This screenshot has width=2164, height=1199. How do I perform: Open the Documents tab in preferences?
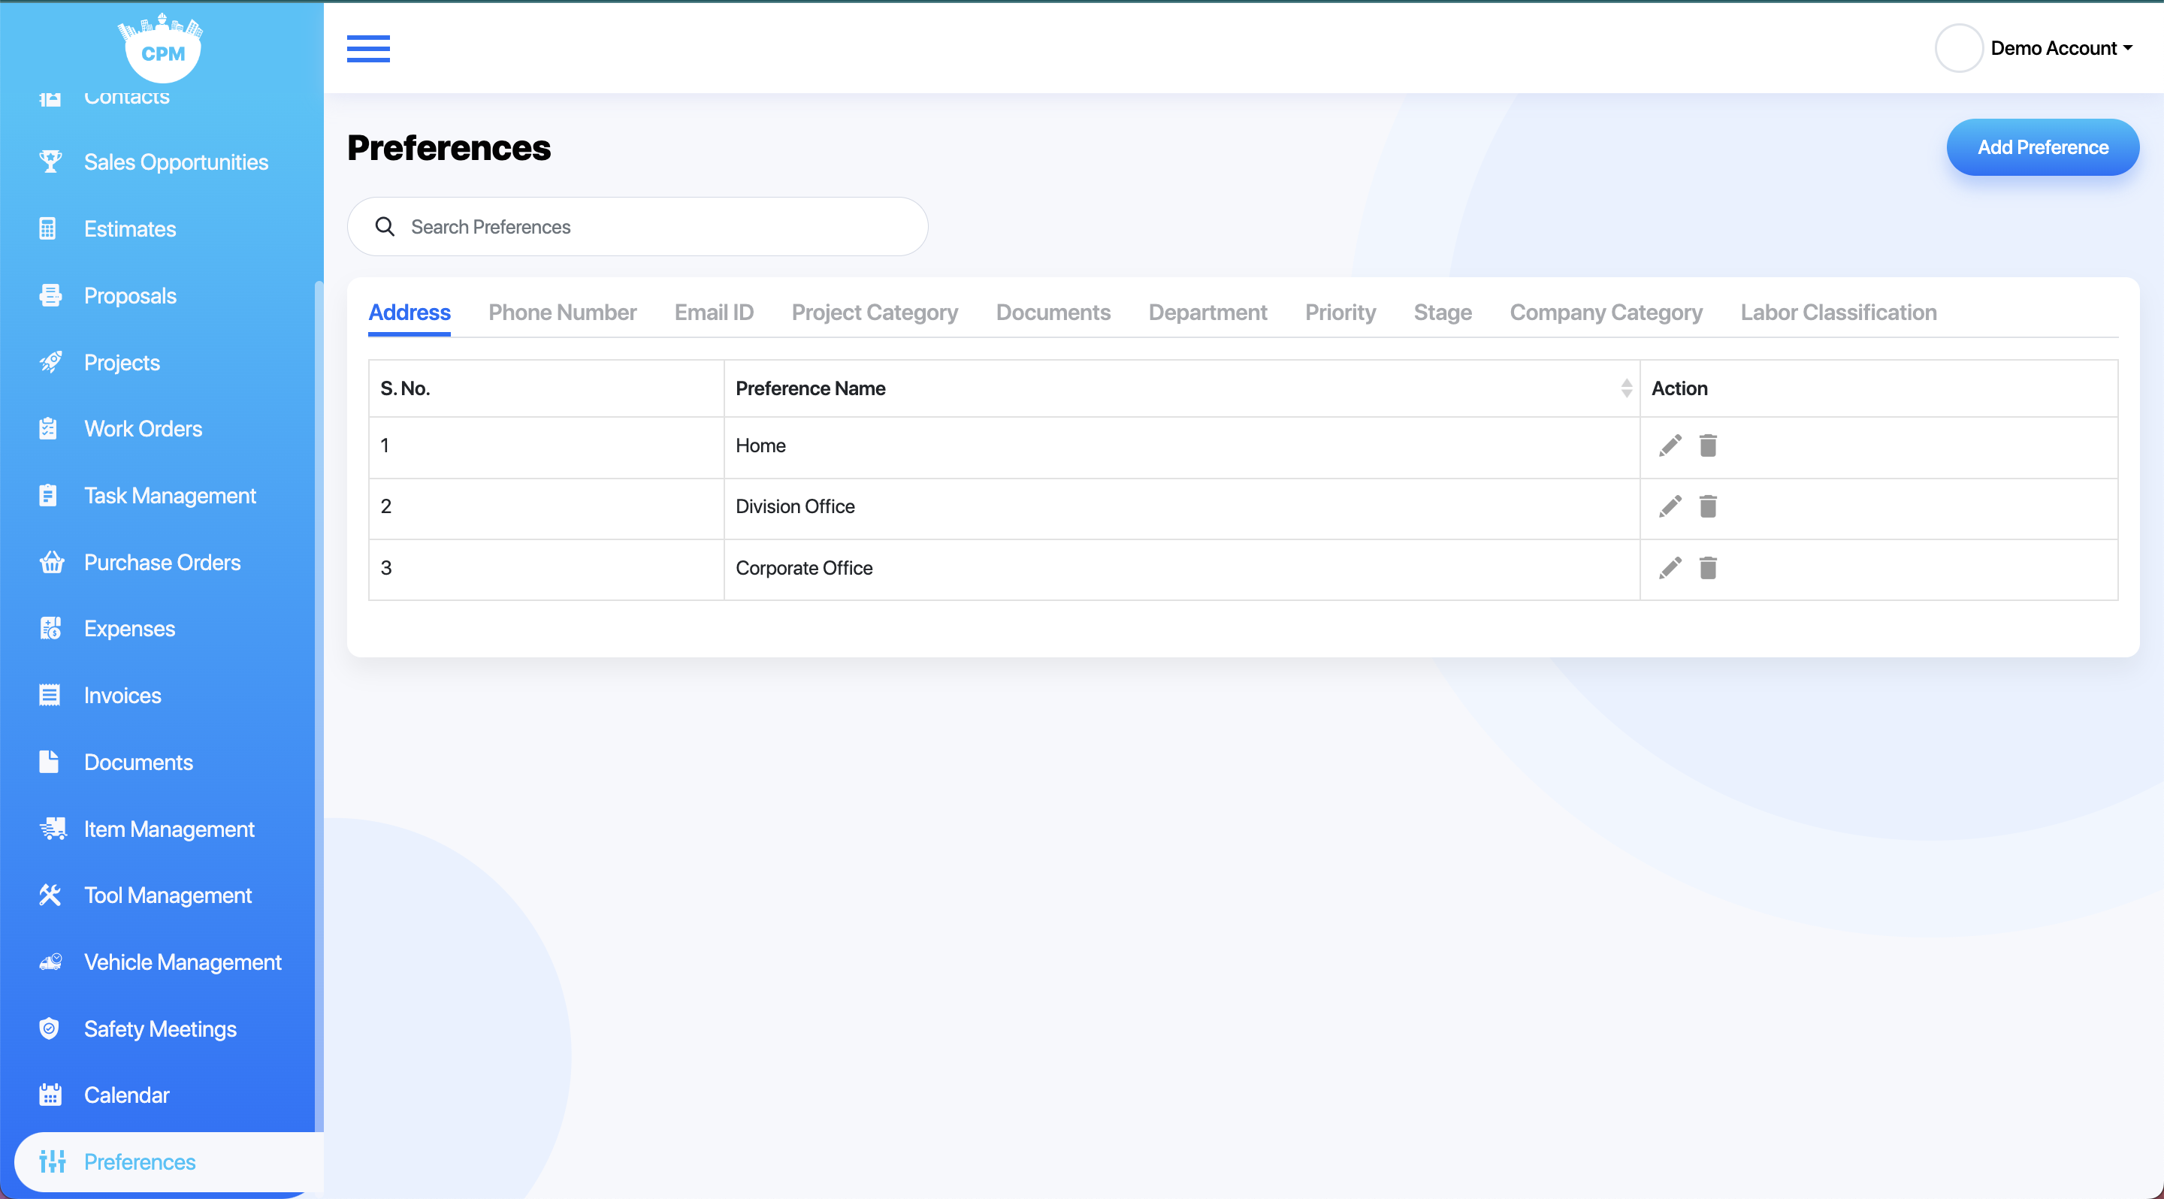(1053, 313)
